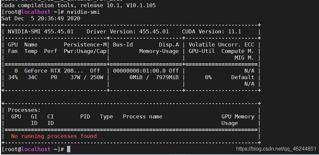The image size is (319, 155).
Task: Click the timestamp Sat Dec 5 20:36:49 2020
Action: point(41,18)
